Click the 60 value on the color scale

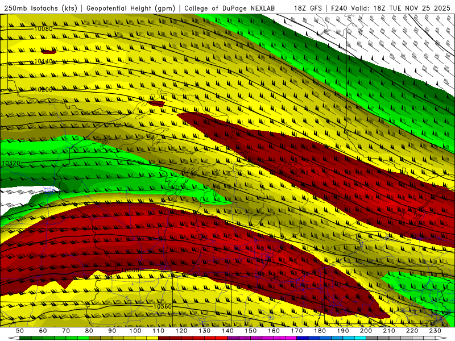43,331
